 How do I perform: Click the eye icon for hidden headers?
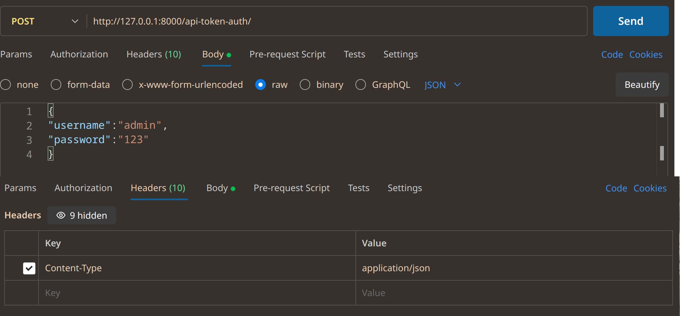tap(61, 216)
